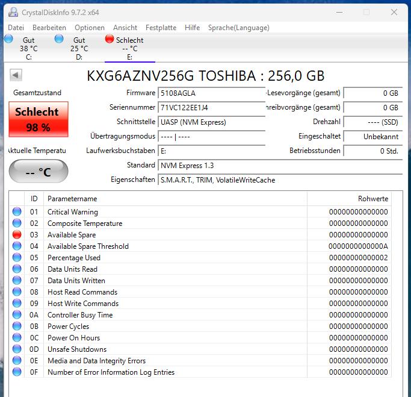Click status orb of Power On Hours row
411x397 pixels.
pyautogui.click(x=17, y=337)
